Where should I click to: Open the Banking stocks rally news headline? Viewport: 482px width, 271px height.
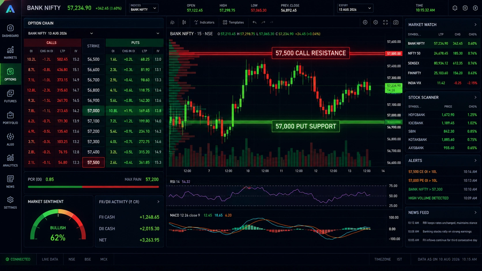(x=443, y=232)
